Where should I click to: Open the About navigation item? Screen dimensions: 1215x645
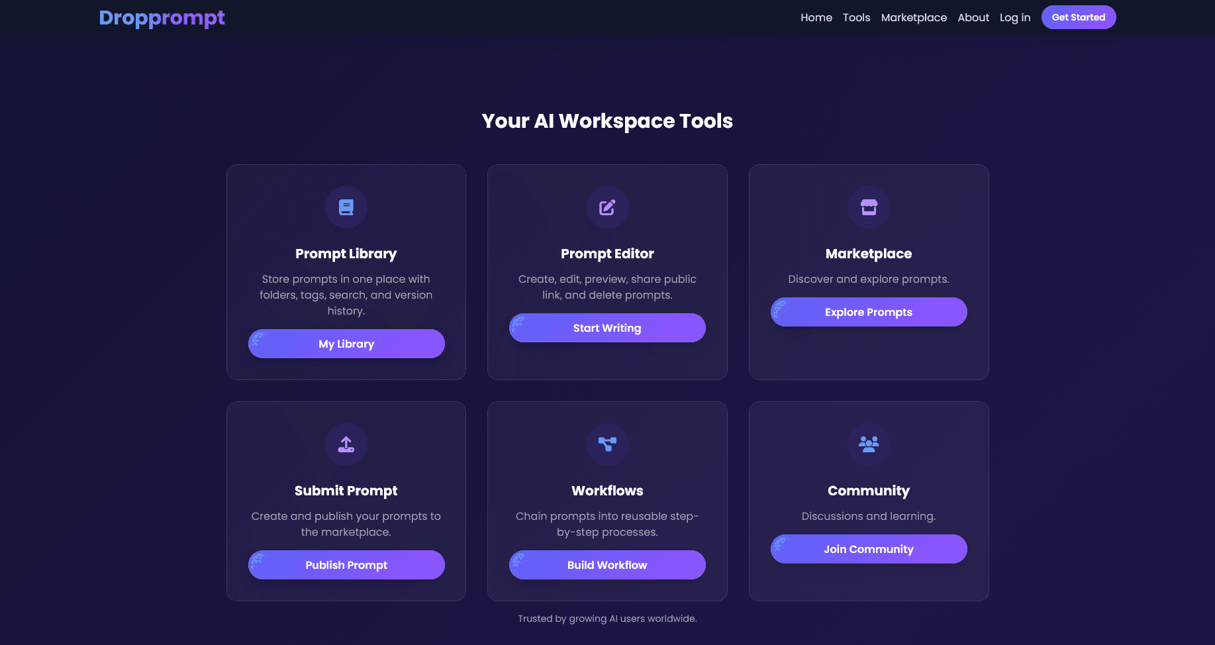click(x=973, y=17)
